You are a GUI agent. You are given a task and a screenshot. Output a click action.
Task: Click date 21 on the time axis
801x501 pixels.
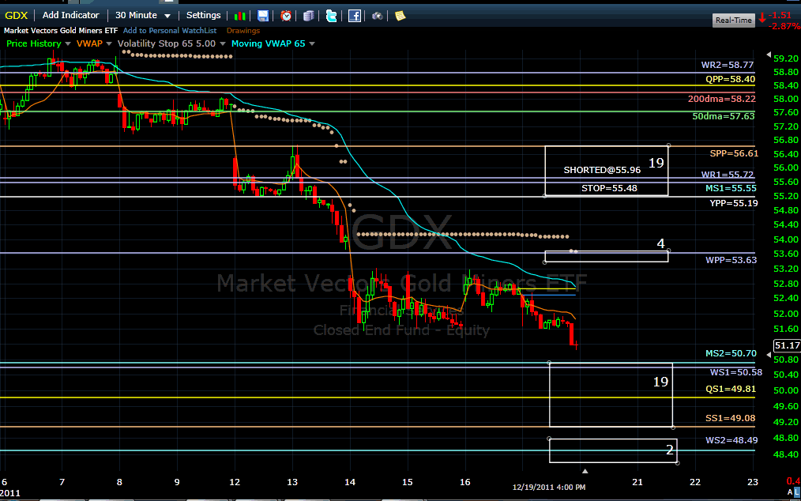(x=637, y=481)
